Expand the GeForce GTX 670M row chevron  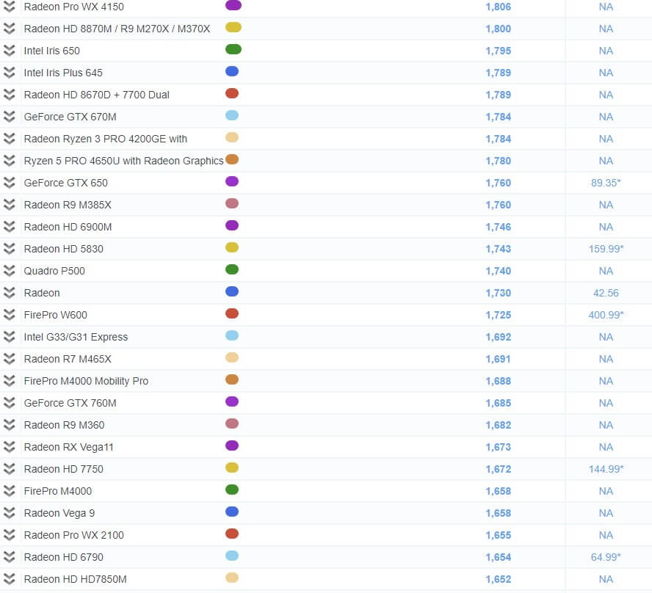[9, 117]
